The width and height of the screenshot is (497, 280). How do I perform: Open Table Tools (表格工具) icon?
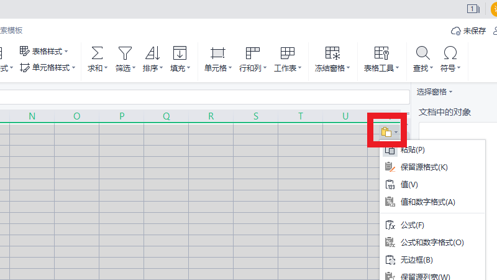(381, 53)
